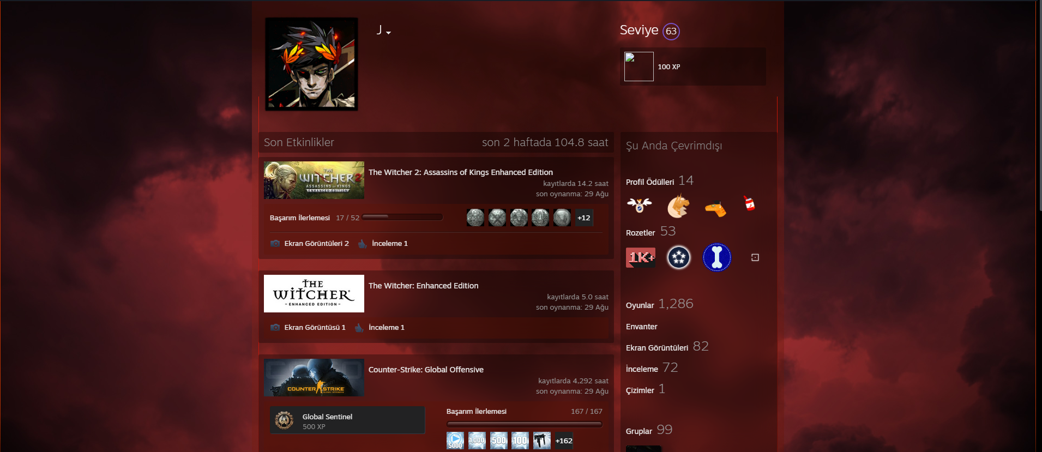Click thumbs-up icon in The Witcher row
This screenshot has height=452, width=1042.
point(359,327)
